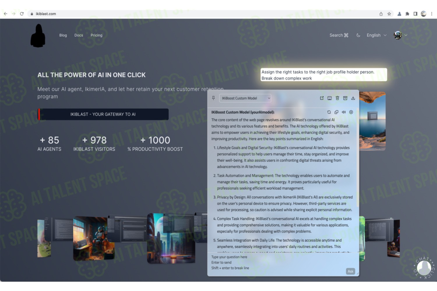
Task: Open Search in the site header
Action: [339, 35]
